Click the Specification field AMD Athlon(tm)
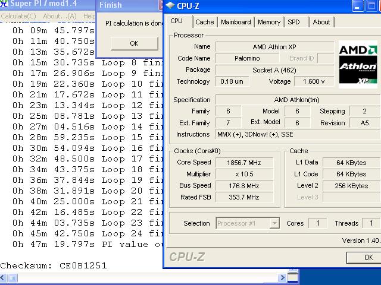The height and width of the screenshot is (285, 381). tap(298, 100)
